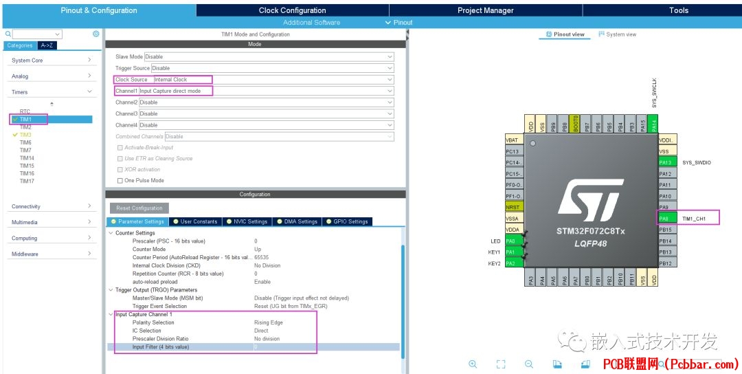
Task: Open the Pinout menu
Action: pyautogui.click(x=399, y=22)
